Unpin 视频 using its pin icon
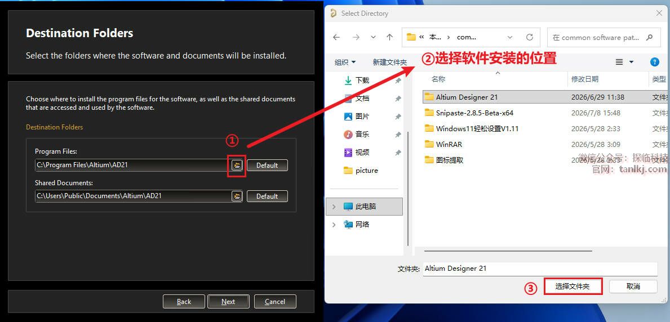The height and width of the screenshot is (322, 670). pos(398,152)
